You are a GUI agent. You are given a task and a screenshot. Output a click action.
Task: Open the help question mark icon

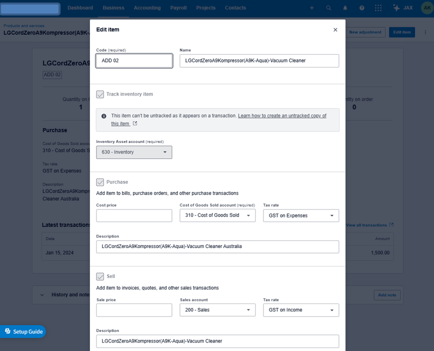coord(362,8)
